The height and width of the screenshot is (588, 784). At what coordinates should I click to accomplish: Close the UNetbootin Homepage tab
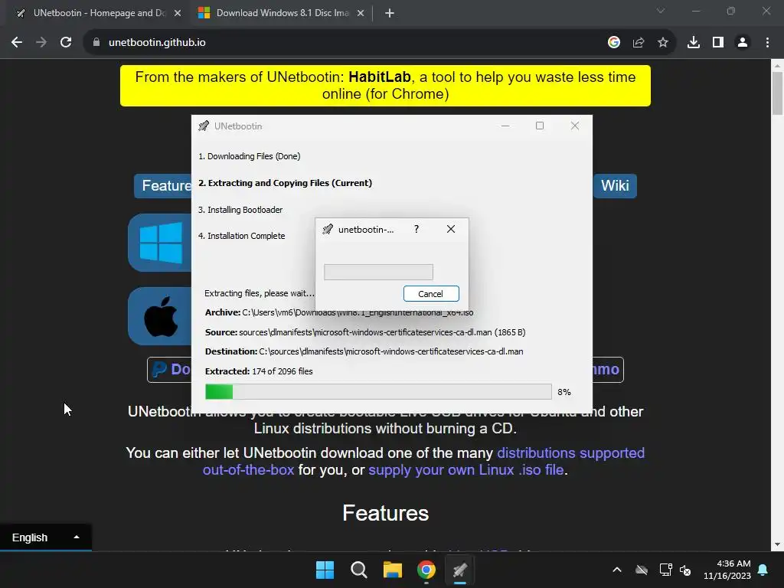click(178, 14)
